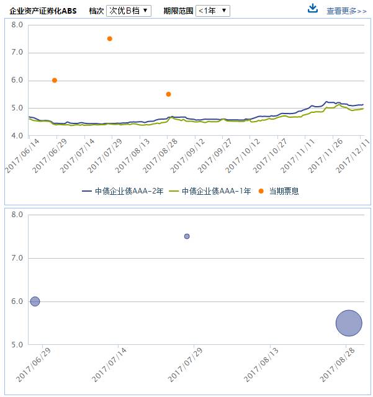Expand the 期限范围 dropdown showing <1年
Image resolution: width=373 pixels, height=397 pixels.
(x=212, y=11)
